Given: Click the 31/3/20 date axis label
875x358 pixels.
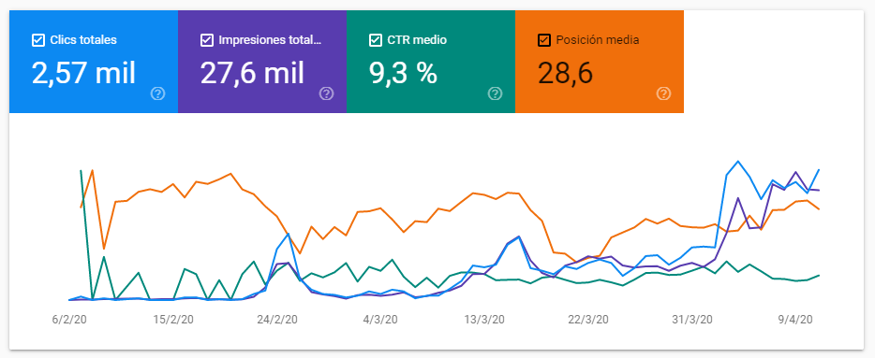Looking at the screenshot, I should click(692, 320).
